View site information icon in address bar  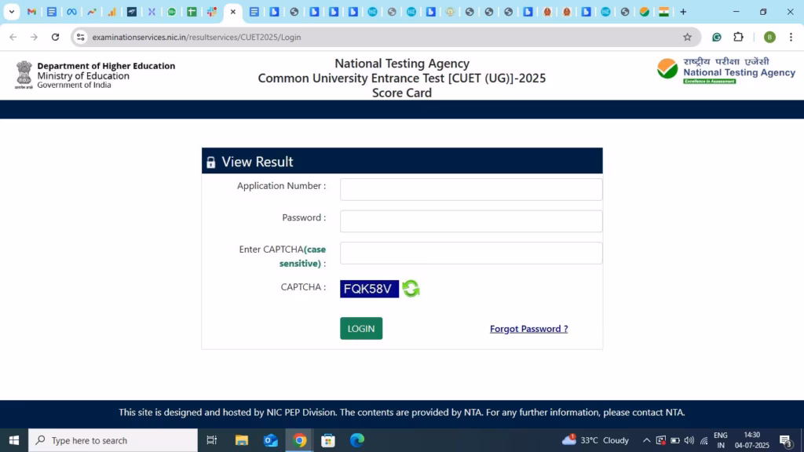81,37
